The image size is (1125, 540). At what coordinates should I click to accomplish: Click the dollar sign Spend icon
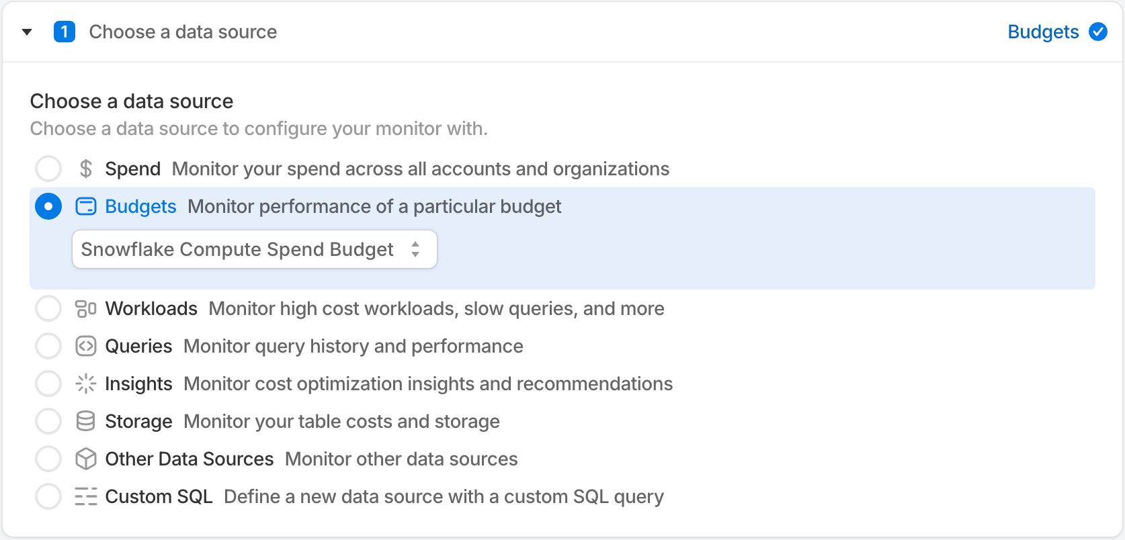coord(85,169)
